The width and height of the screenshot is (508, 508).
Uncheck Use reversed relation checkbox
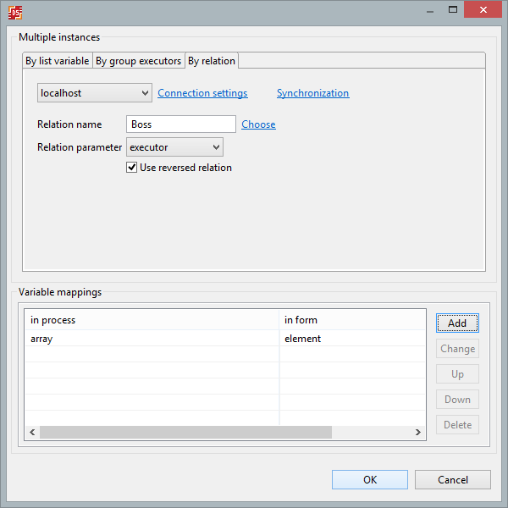(132, 168)
